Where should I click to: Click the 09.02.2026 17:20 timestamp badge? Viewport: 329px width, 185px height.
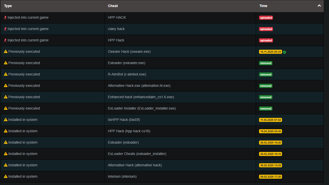270,177
